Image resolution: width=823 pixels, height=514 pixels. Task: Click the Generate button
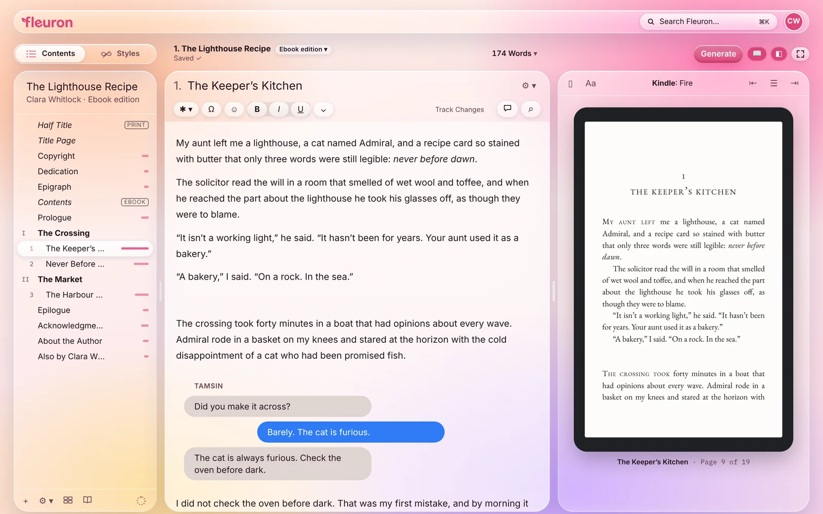pyautogui.click(x=718, y=54)
